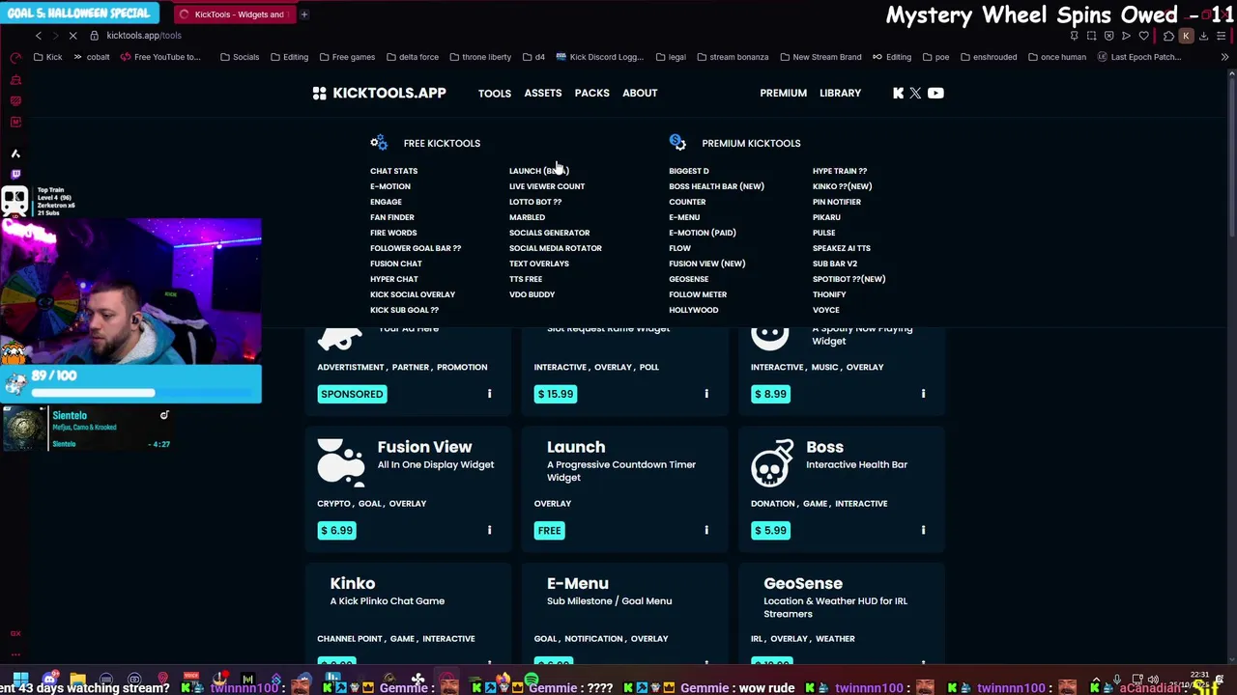Viewport: 1237px width, 695px height.
Task: Click the $8.99 price button
Action: (770, 394)
